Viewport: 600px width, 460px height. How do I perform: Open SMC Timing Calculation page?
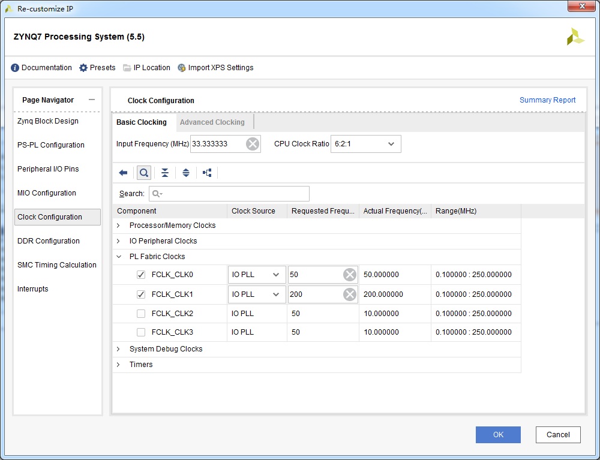coord(58,265)
